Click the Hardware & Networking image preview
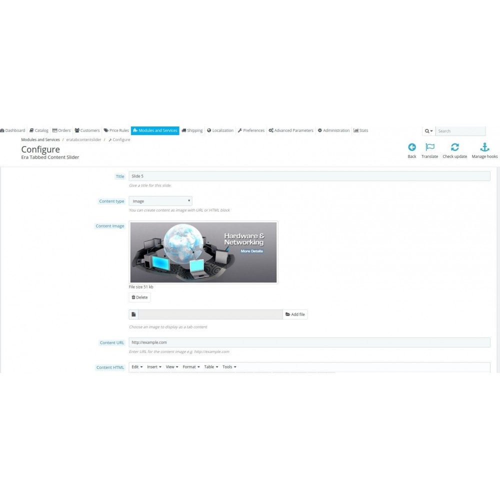 pyautogui.click(x=203, y=252)
